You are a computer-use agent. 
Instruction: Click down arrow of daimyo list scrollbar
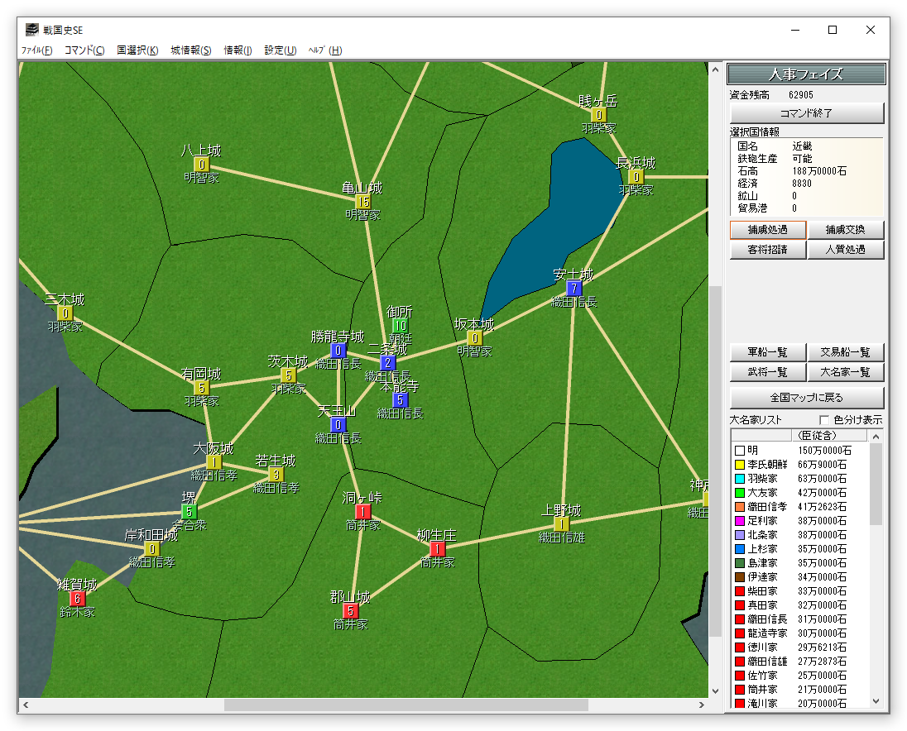[876, 701]
